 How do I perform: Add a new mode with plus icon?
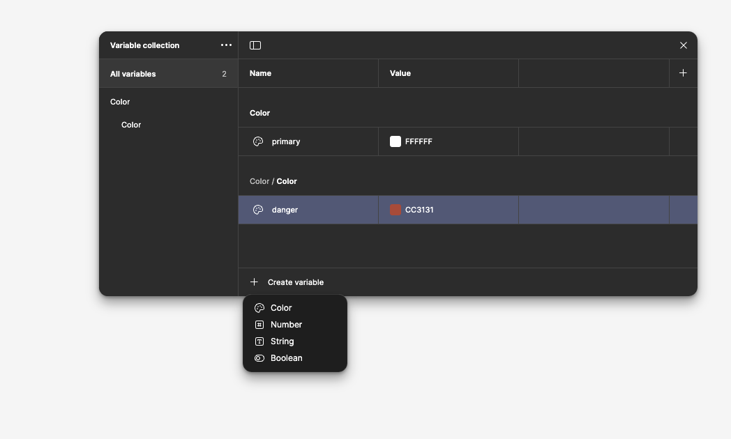point(682,73)
